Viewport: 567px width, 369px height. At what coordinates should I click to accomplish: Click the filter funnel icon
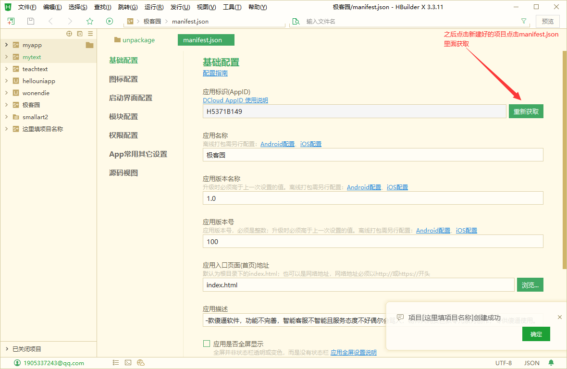click(524, 21)
